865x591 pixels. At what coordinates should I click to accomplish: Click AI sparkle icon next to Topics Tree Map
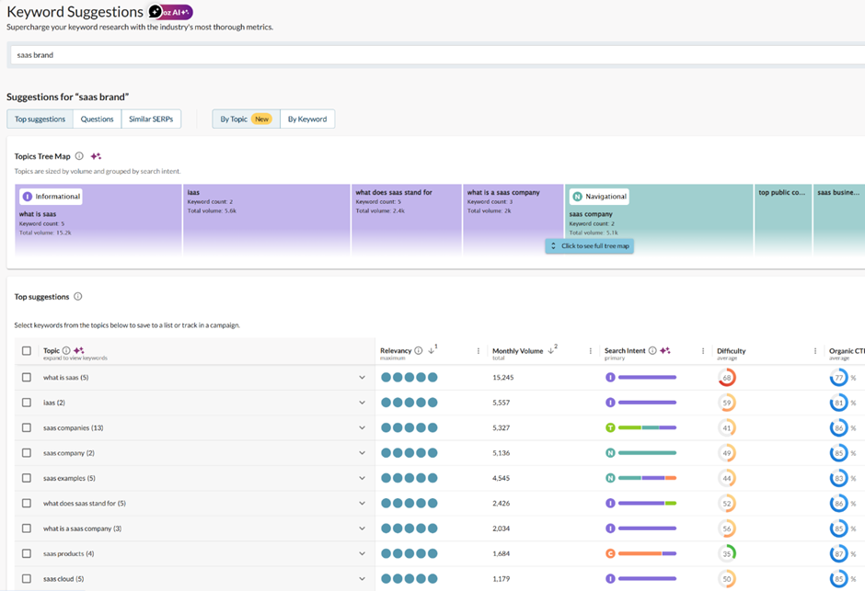click(96, 156)
